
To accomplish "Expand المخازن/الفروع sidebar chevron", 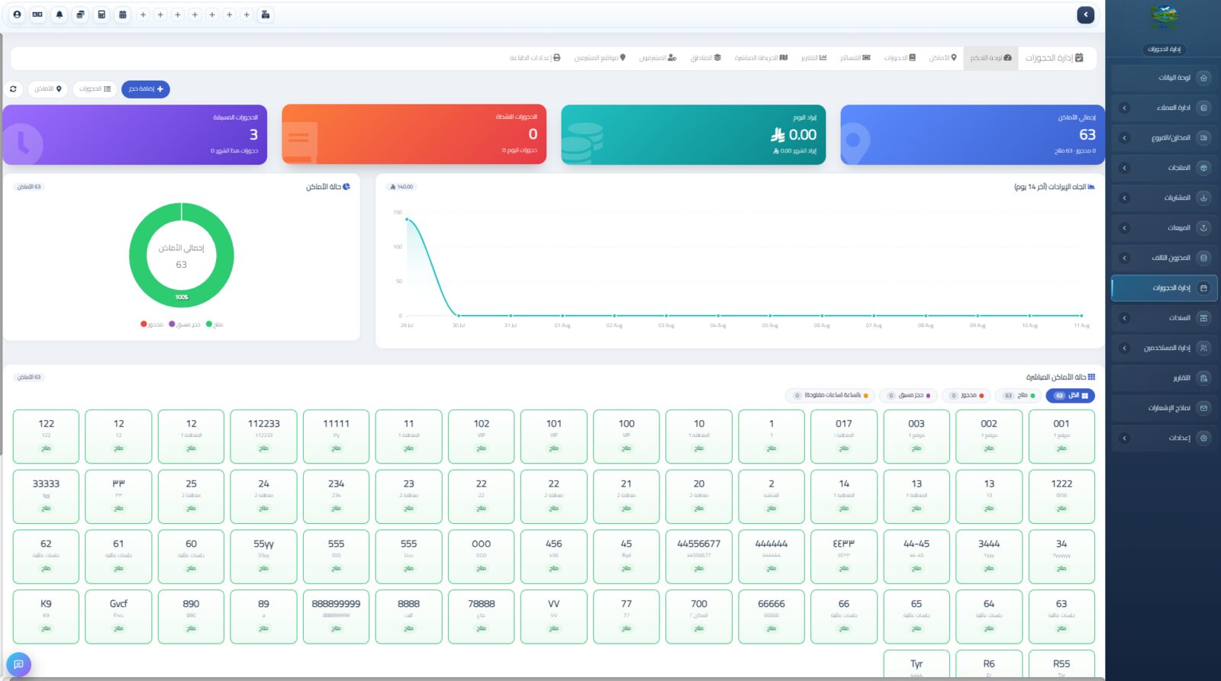I will 1124,138.
